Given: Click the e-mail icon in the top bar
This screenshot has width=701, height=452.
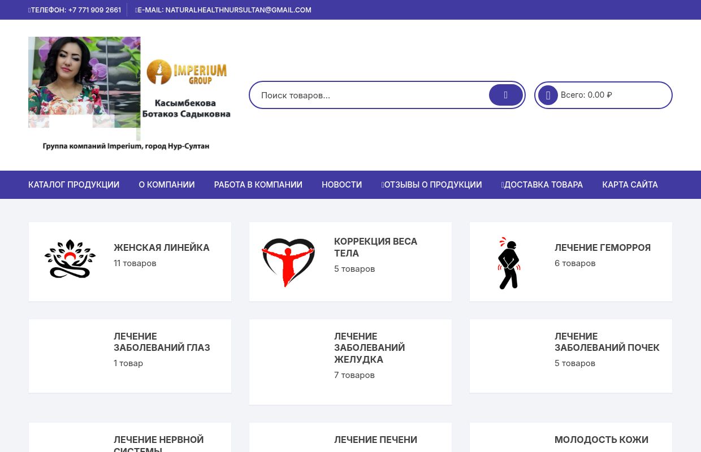Looking at the screenshot, I should click(136, 10).
